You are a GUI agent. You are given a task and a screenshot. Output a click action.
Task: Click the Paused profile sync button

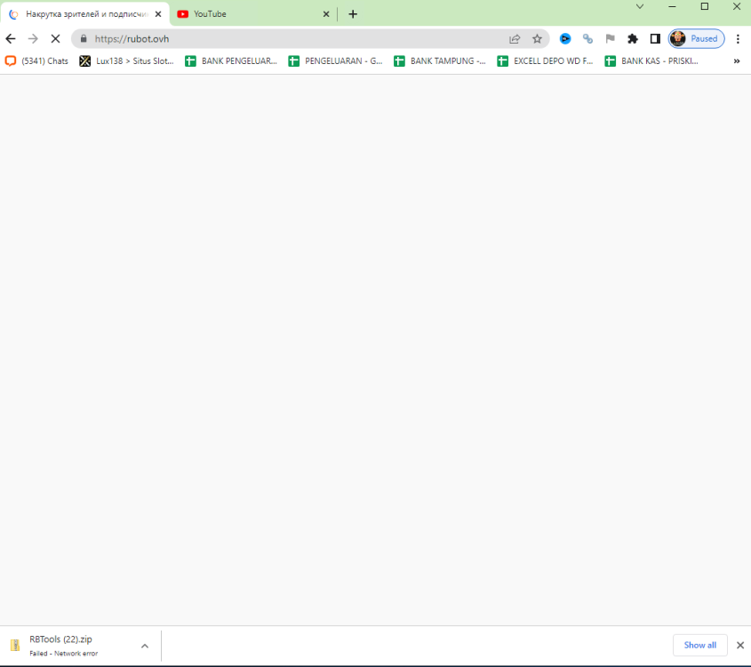[697, 38]
